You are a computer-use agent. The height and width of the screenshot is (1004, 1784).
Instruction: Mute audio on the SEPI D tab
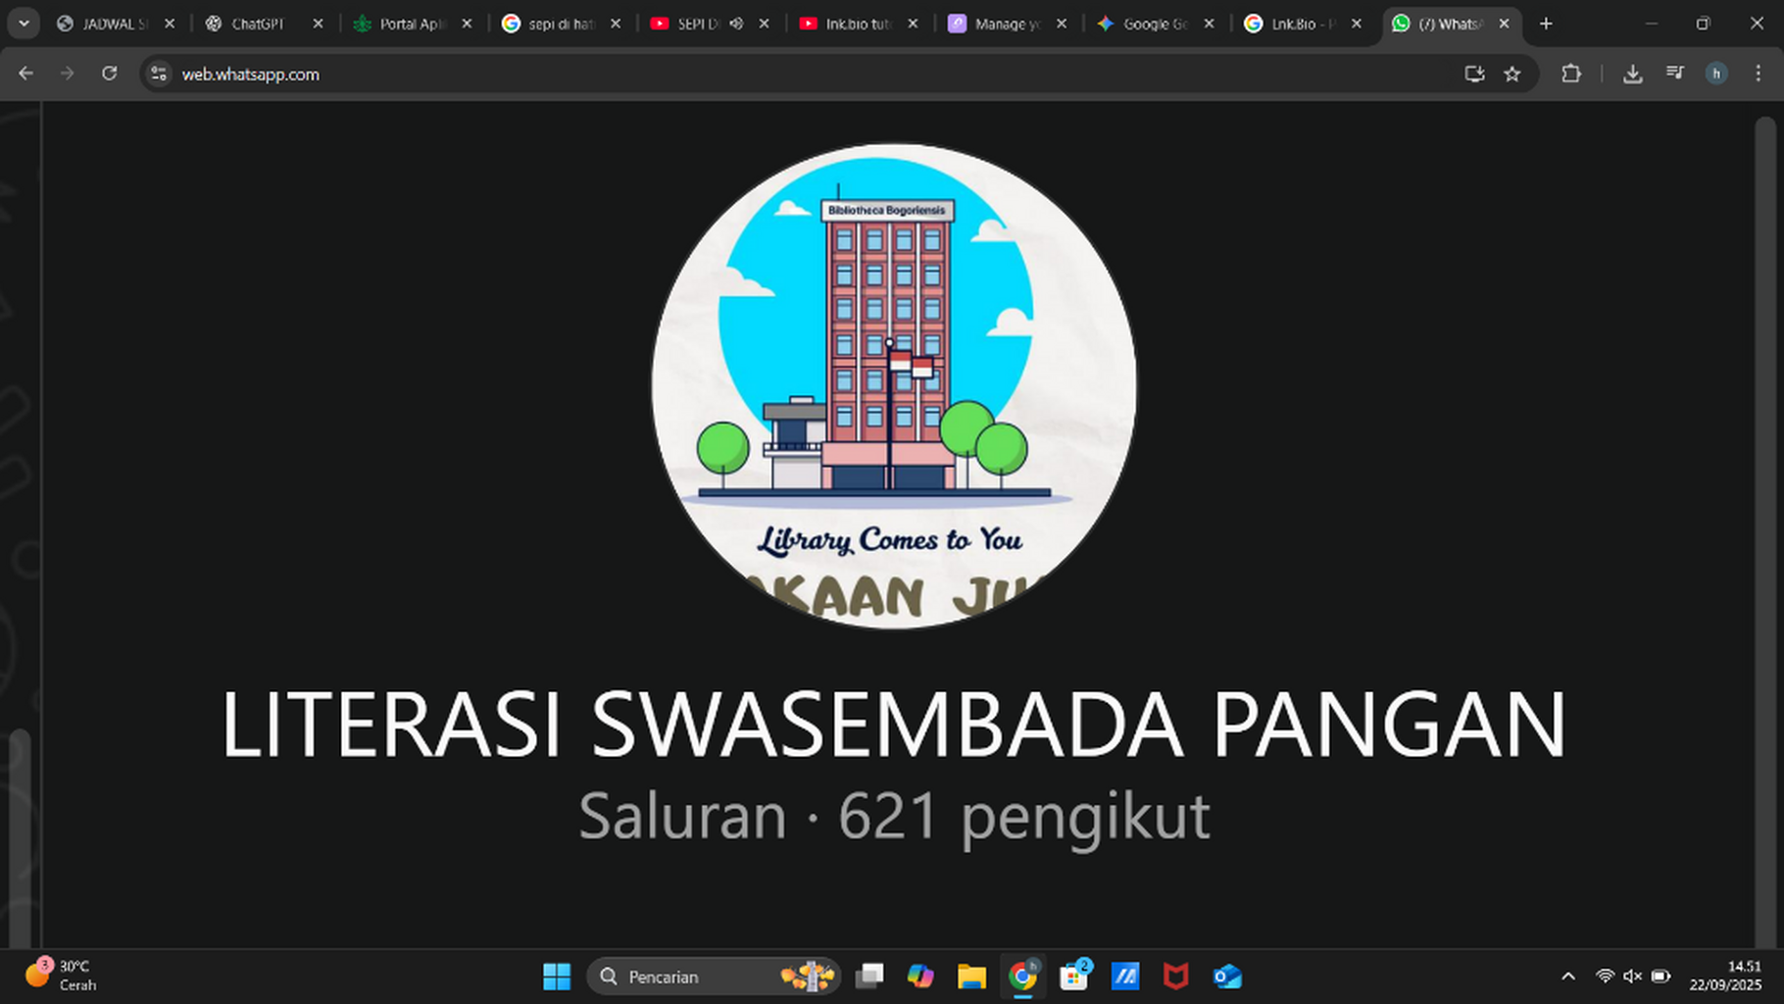coord(736,24)
